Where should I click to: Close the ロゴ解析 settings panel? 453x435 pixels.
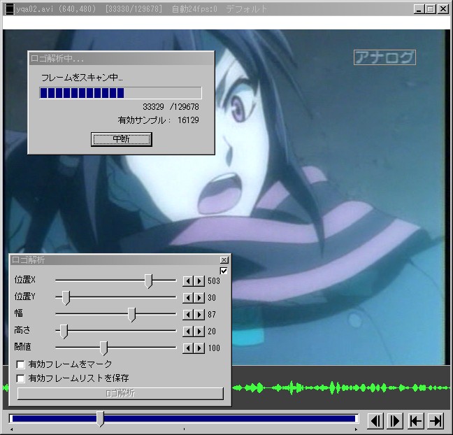tap(224, 260)
